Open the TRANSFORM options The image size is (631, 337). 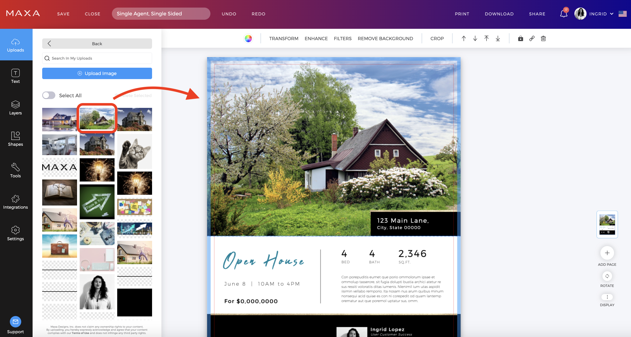point(284,38)
